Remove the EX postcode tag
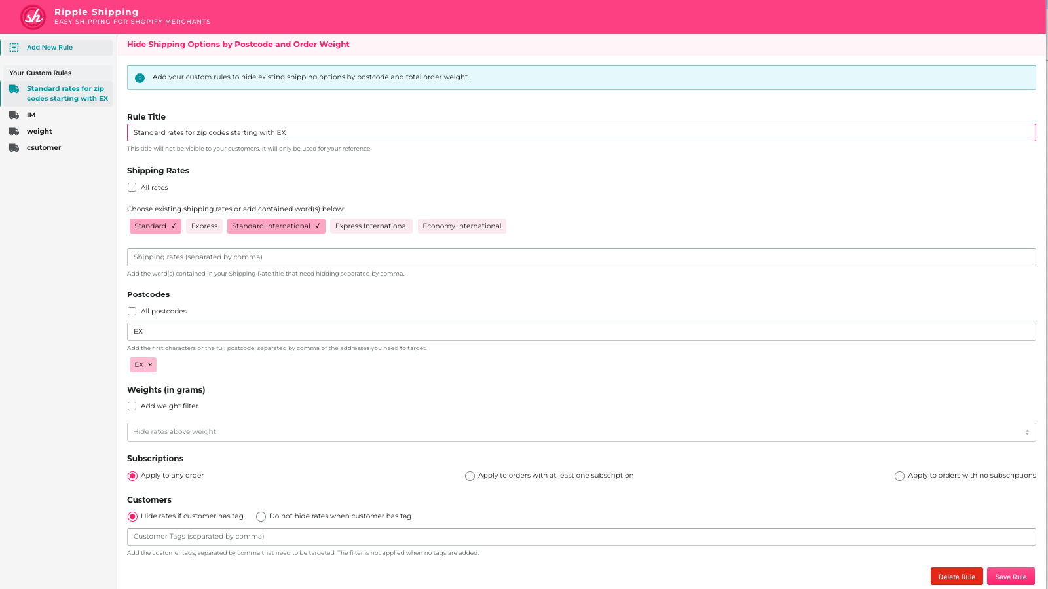Viewport: 1048px width, 589px height. 150,365
